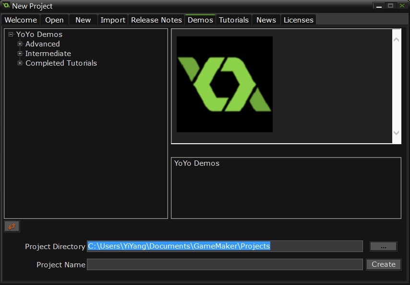The width and height of the screenshot is (410, 285).
Task: Collapse the YoYo Demos tree node
Action: pos(11,34)
